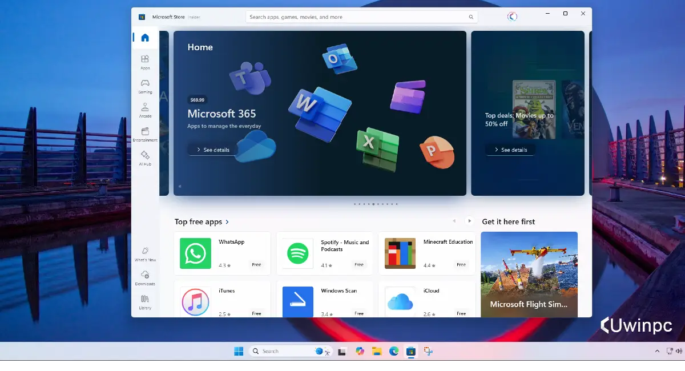Click the Get it here first heading
This screenshot has height=371, width=685.
click(509, 222)
